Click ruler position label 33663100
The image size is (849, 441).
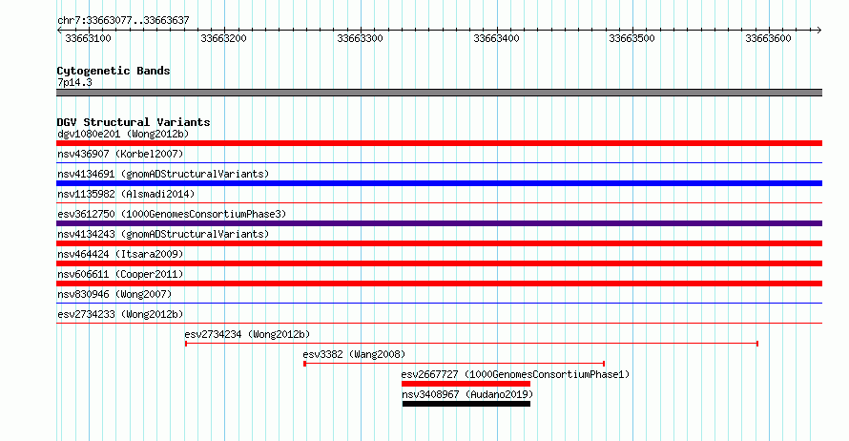click(x=89, y=38)
